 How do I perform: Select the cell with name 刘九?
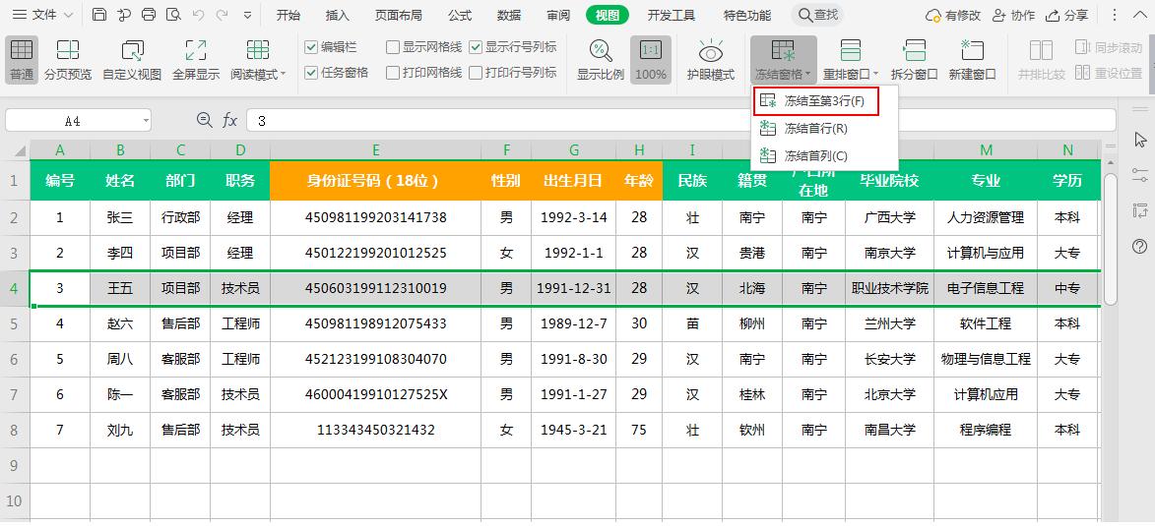[x=120, y=431]
